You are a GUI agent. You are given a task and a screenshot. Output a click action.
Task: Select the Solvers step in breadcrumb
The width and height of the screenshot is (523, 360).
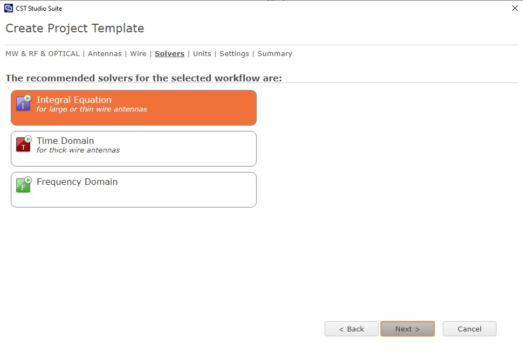[169, 54]
